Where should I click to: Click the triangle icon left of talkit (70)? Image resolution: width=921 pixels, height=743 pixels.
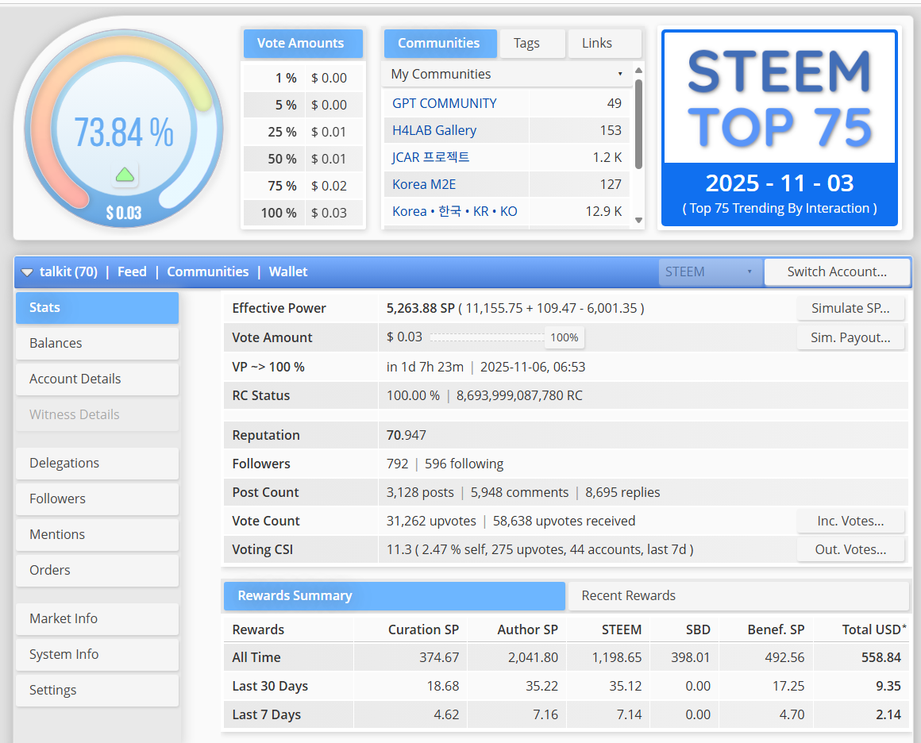click(27, 272)
